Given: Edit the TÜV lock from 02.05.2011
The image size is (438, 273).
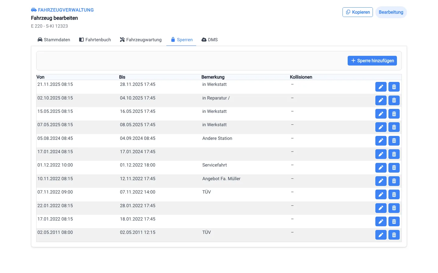Looking at the screenshot, I should 381,235.
